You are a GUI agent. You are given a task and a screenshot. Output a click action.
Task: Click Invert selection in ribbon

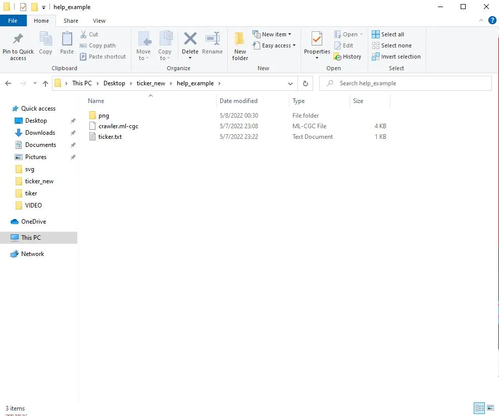click(x=396, y=57)
